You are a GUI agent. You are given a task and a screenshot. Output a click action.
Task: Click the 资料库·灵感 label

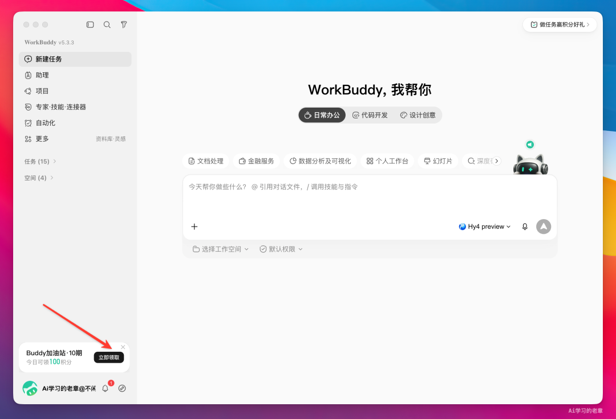(111, 139)
